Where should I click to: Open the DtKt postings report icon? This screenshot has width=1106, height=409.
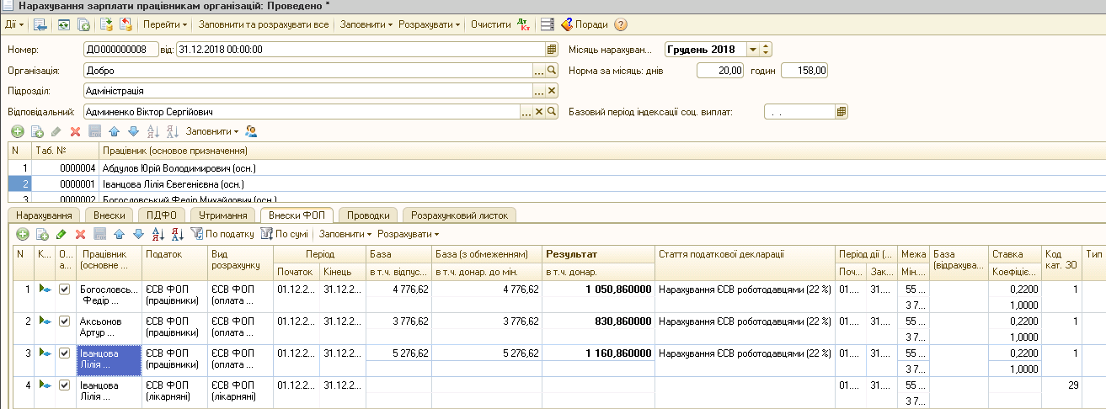click(x=523, y=24)
